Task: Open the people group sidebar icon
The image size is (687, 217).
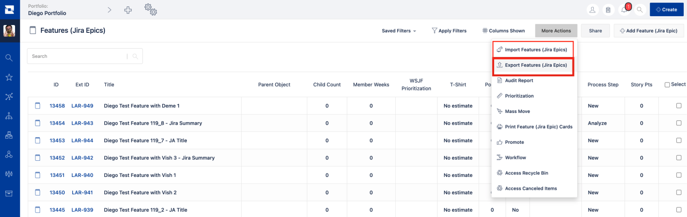Action: pyautogui.click(x=9, y=174)
